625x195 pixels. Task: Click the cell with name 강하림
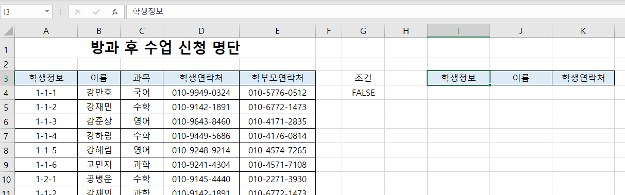[x=99, y=136]
